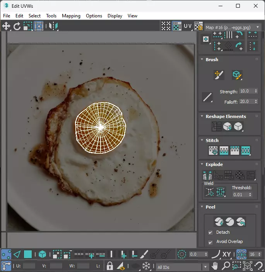The image size is (265, 272).
Task: Select the Paint Move brush
Action: [219, 75]
